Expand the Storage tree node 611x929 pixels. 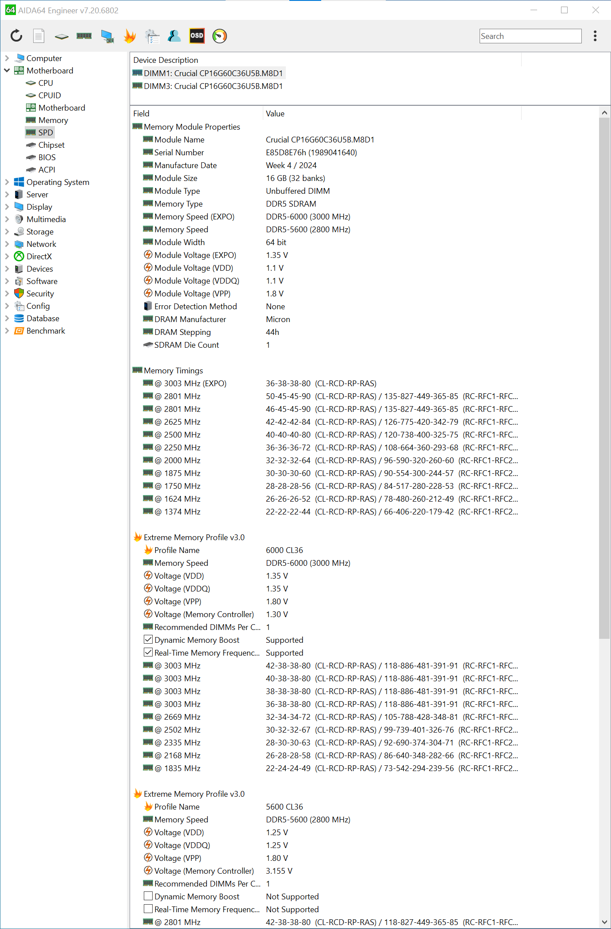click(x=7, y=231)
